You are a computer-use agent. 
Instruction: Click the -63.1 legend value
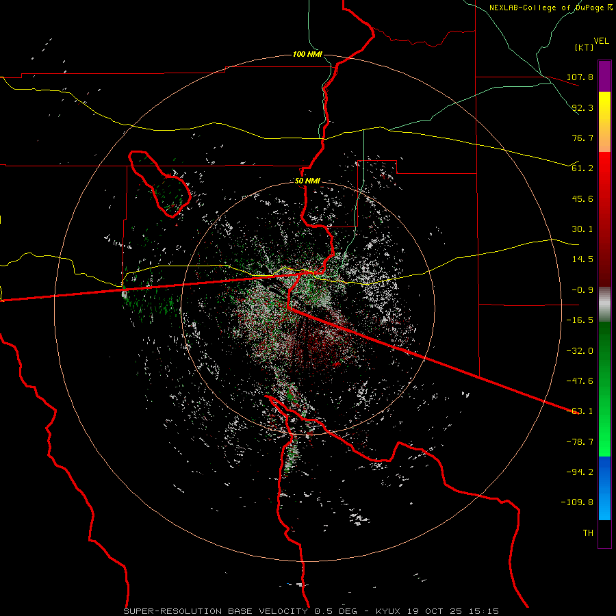[580, 411]
